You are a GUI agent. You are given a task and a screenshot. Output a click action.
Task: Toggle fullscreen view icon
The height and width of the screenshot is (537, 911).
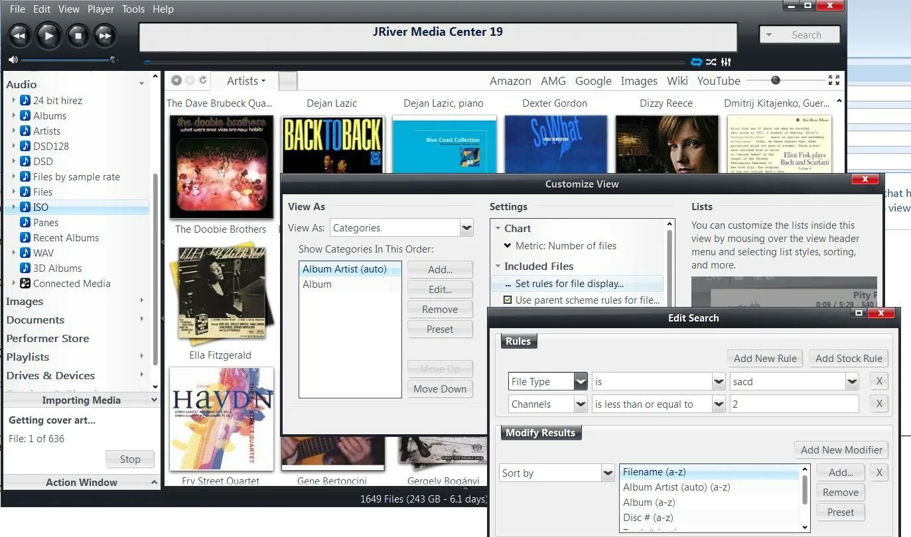834,80
